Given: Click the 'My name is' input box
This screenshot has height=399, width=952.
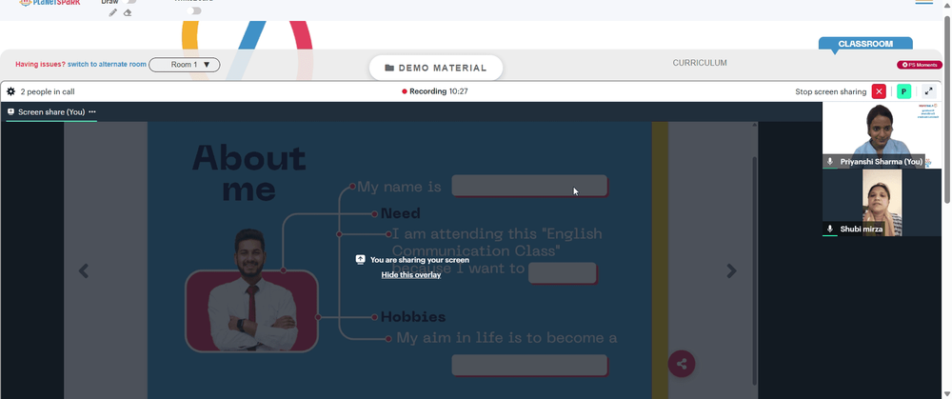Looking at the screenshot, I should pos(529,186).
